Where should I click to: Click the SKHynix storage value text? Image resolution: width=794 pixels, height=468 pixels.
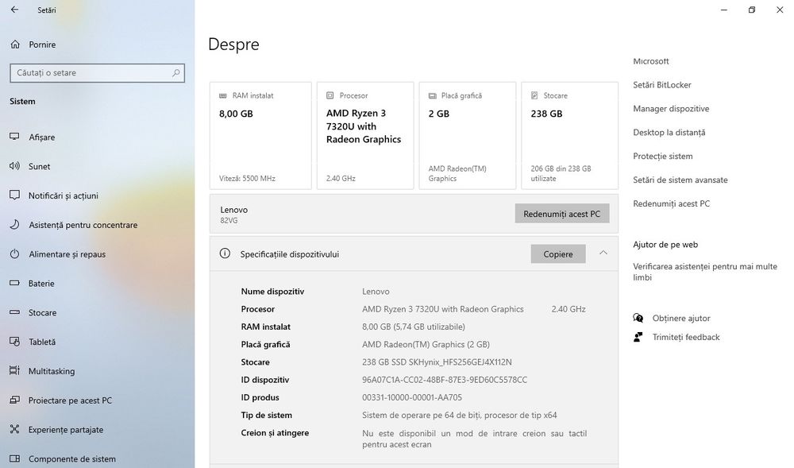437,362
